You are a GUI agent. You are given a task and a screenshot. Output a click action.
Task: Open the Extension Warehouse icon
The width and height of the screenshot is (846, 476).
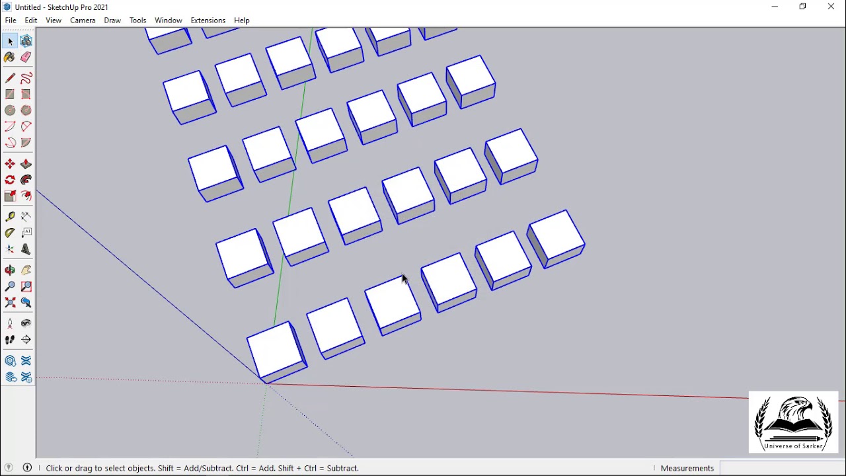[x=26, y=361]
